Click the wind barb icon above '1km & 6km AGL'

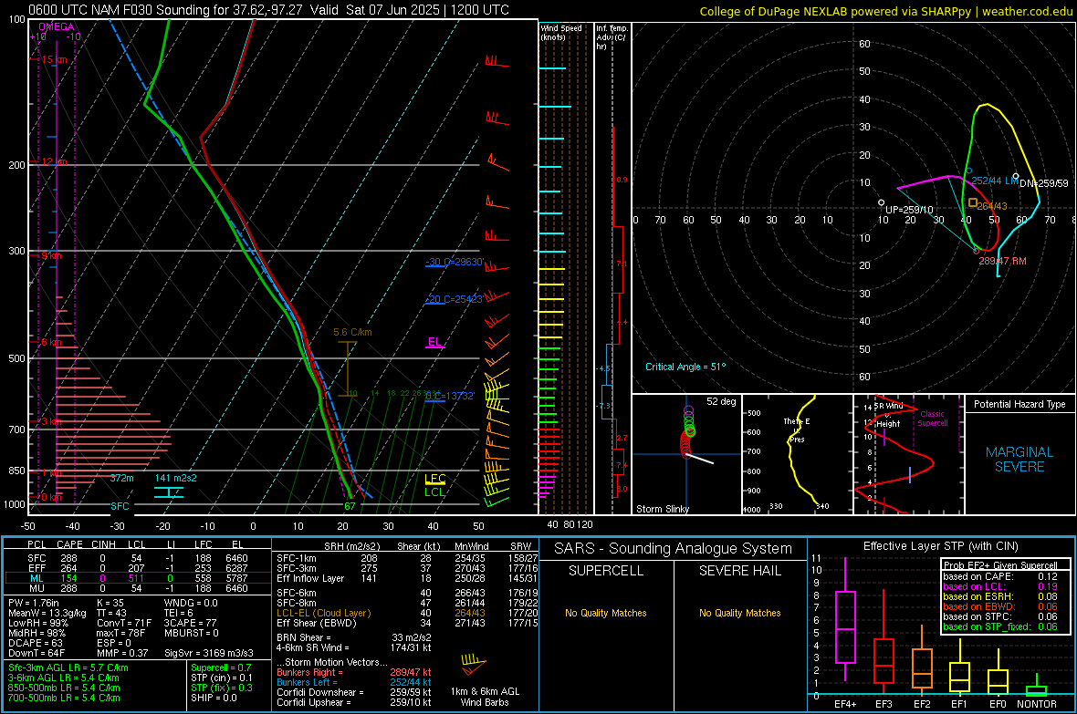click(x=473, y=665)
